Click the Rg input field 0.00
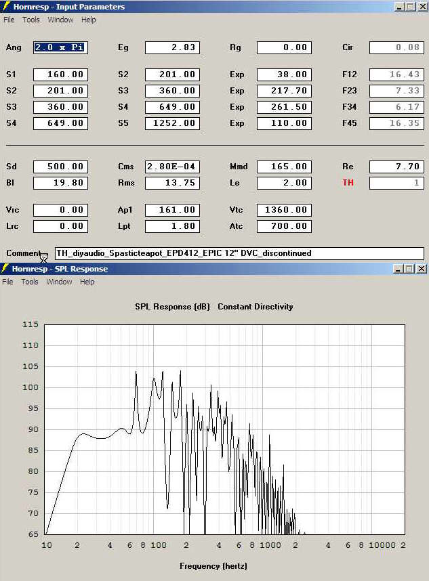This screenshot has width=429, height=581. [285, 47]
